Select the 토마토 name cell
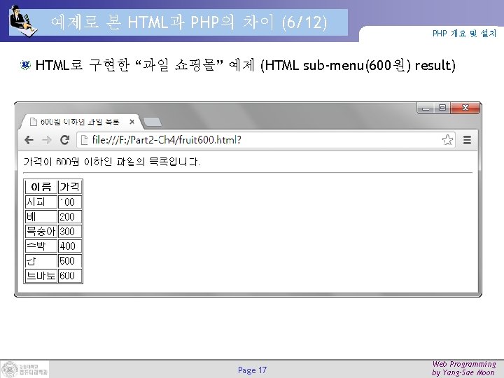The image size is (504, 378). 41,276
